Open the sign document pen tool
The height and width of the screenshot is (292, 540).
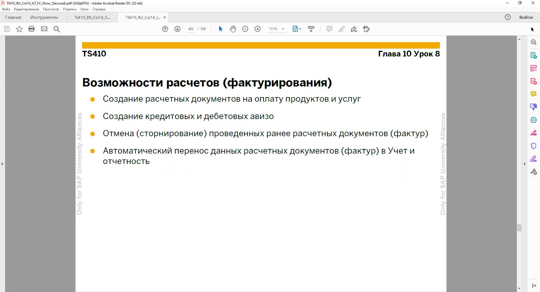[354, 29]
